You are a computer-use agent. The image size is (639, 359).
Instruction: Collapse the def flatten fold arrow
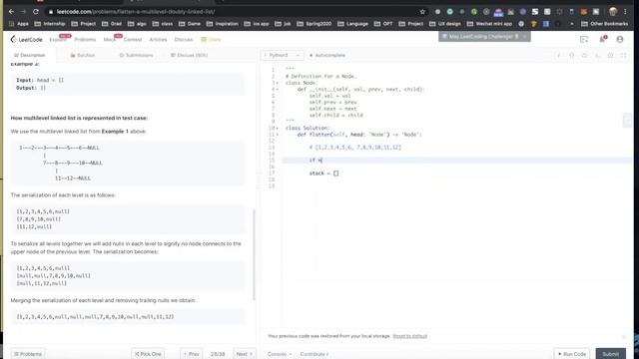(x=278, y=135)
